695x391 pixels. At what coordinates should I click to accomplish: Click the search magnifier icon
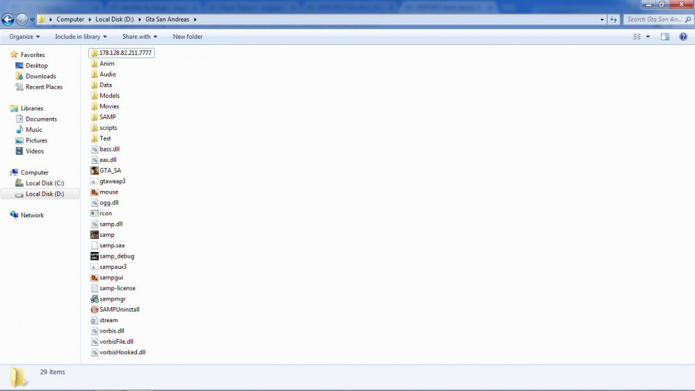click(x=688, y=19)
